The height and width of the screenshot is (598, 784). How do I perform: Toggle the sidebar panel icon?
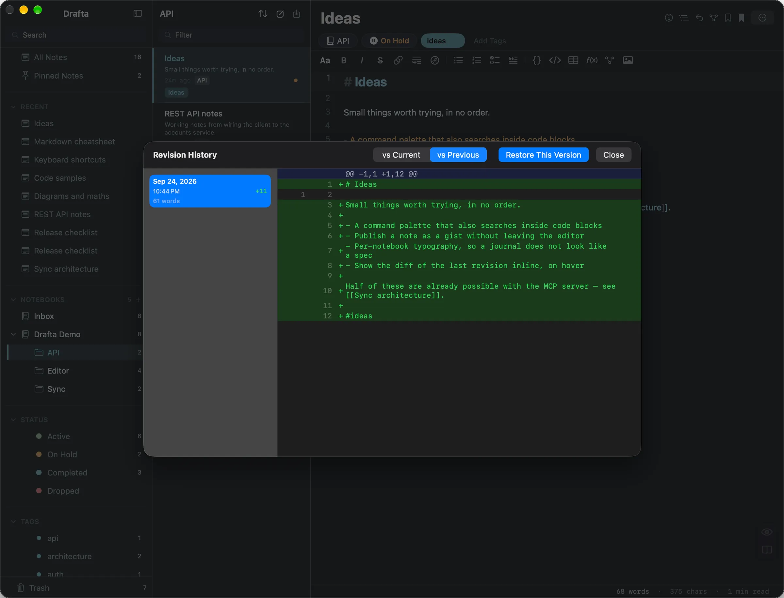tap(138, 13)
